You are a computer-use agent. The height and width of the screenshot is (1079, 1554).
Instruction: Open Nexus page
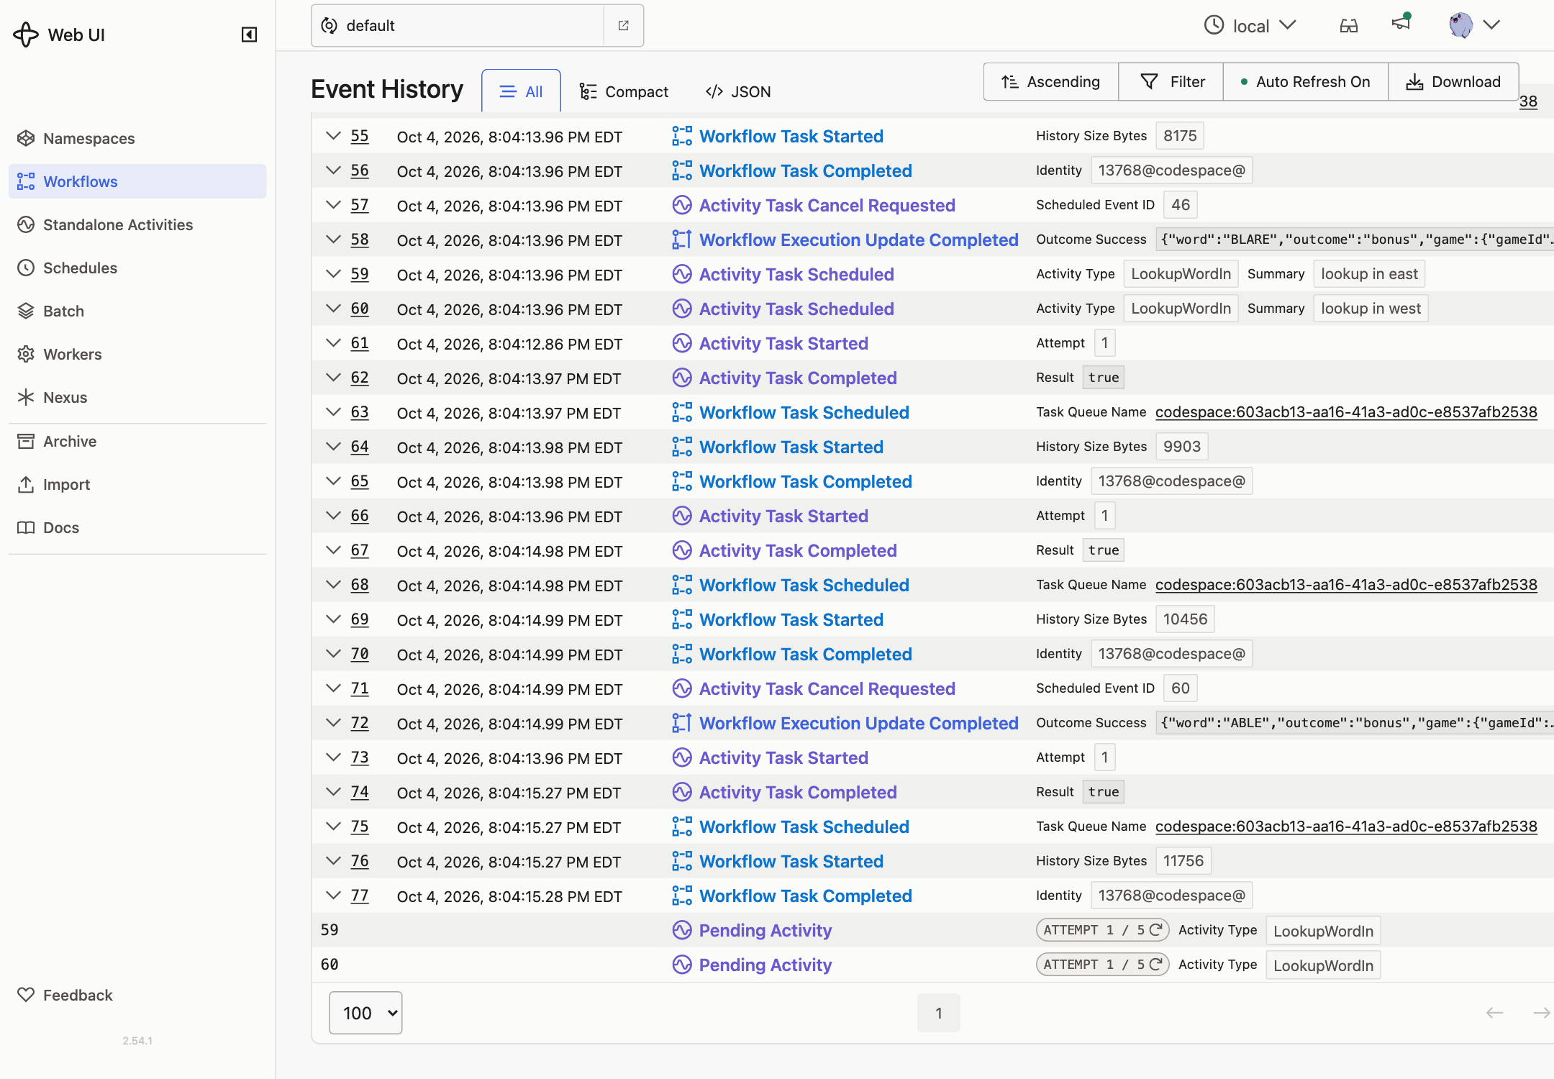137,397
